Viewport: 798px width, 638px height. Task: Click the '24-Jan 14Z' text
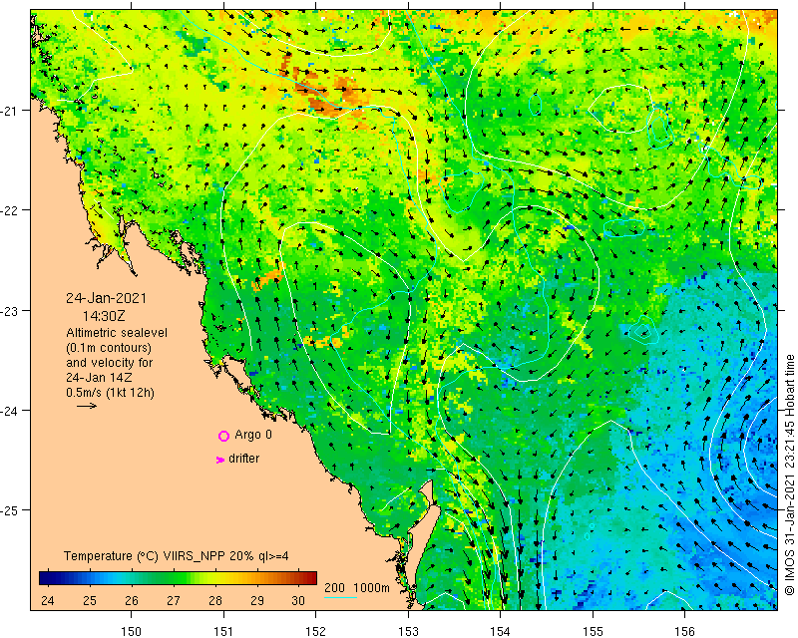pyautogui.click(x=100, y=378)
